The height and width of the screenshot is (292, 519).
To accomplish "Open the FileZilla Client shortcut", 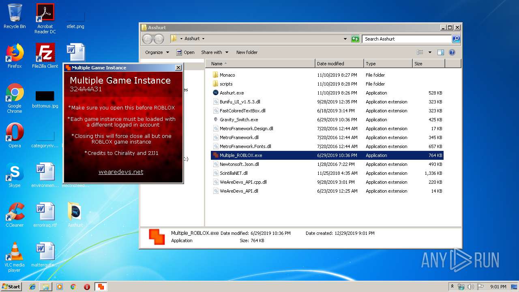I will pyautogui.click(x=45, y=56).
